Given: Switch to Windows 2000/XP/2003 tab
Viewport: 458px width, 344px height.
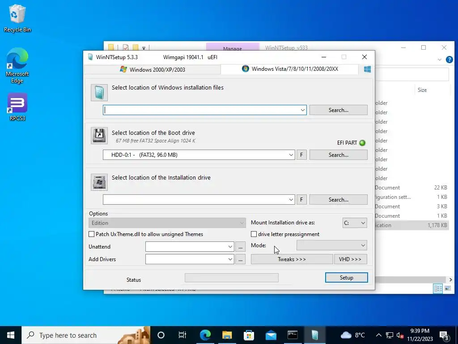Looking at the screenshot, I should click(x=153, y=69).
